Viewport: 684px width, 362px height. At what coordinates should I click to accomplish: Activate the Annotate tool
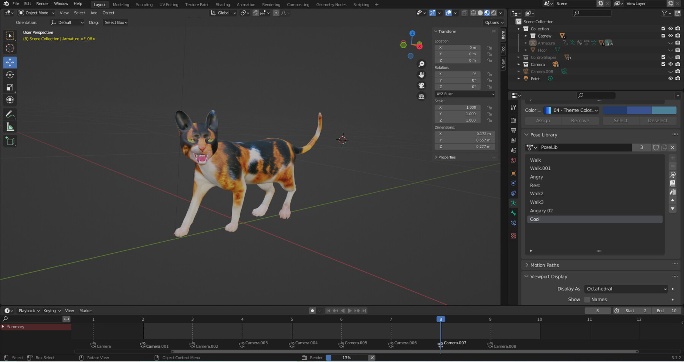tap(10, 114)
